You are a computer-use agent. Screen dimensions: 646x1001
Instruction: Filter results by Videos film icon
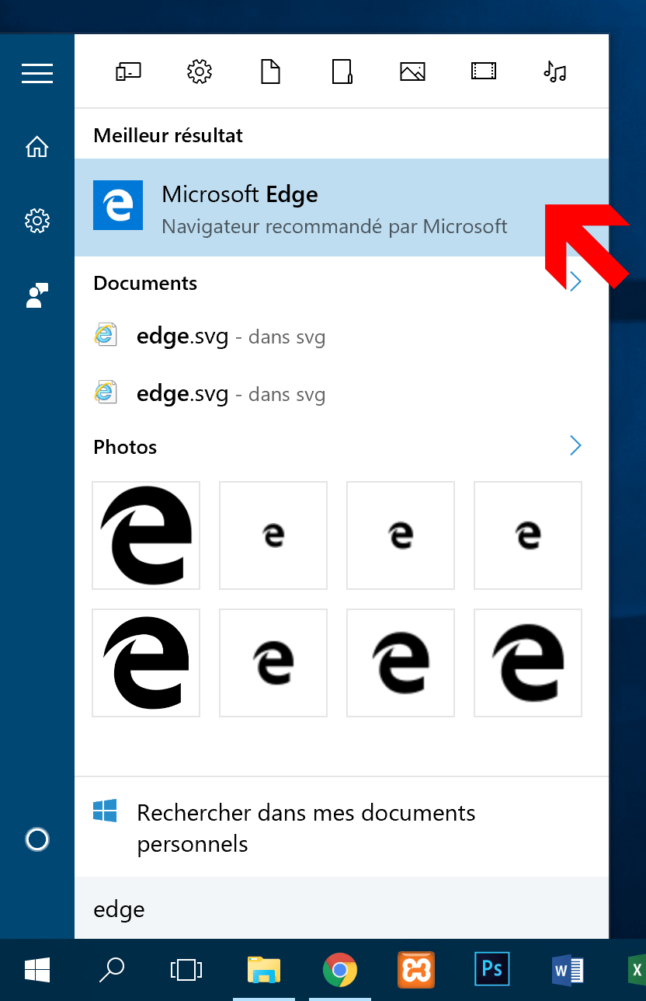point(484,72)
